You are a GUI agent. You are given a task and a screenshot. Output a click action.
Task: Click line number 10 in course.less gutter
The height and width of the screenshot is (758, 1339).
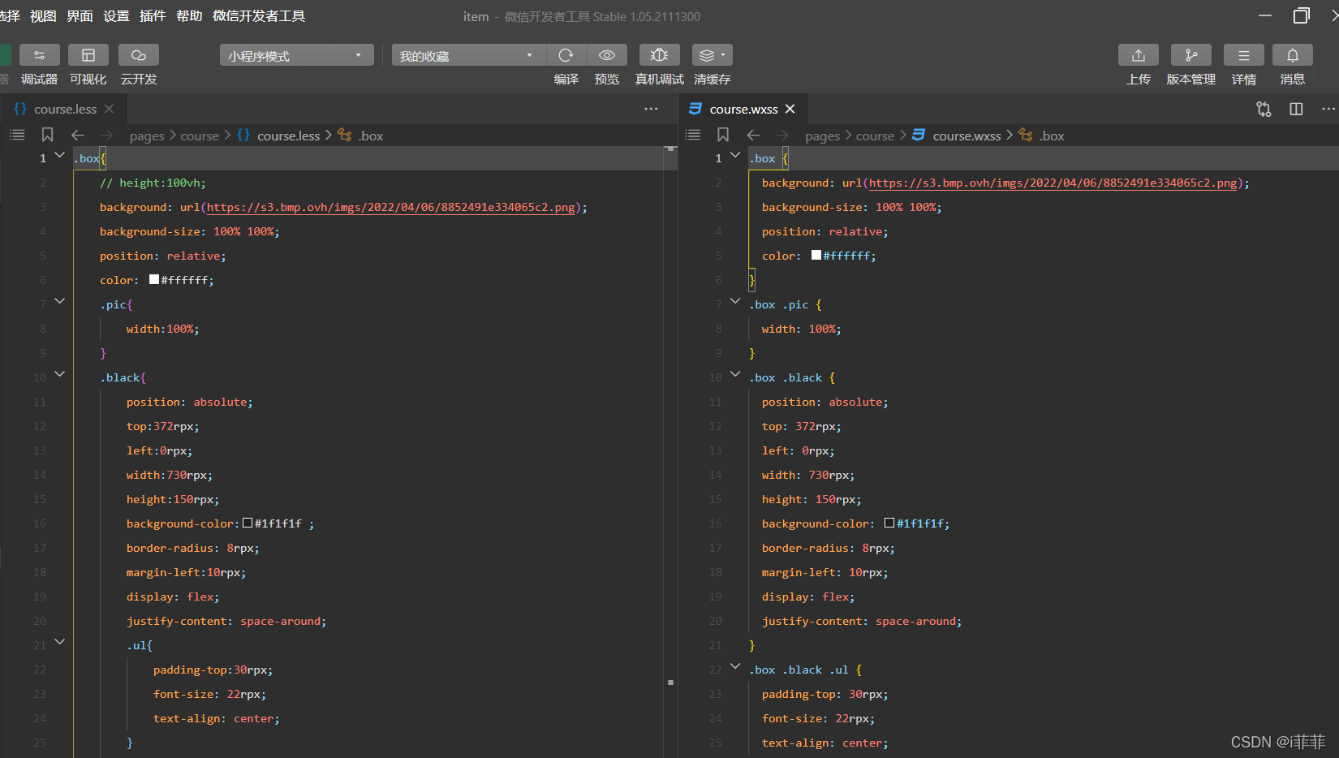coord(40,377)
